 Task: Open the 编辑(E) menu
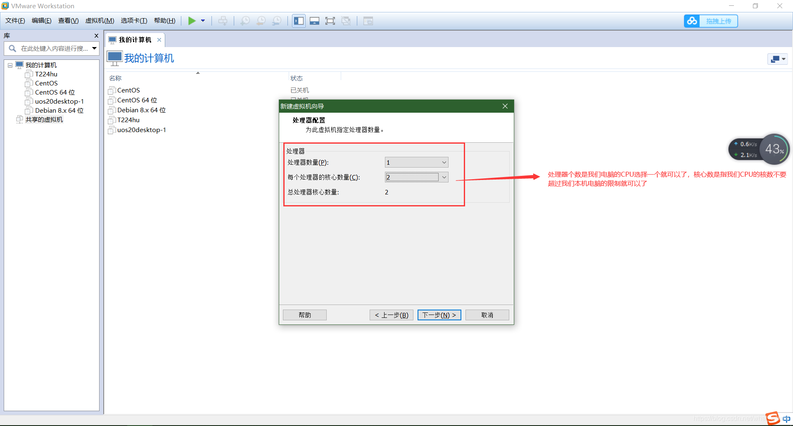click(x=42, y=21)
